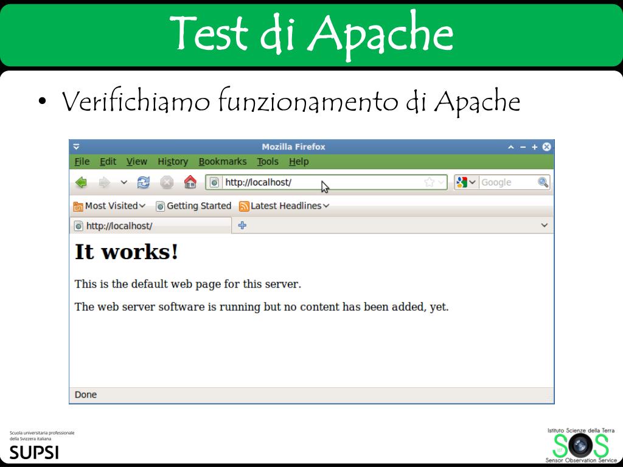Image resolution: width=623 pixels, height=467 pixels.
Task: Expand the Latest Headlines feed
Action: [x=284, y=206]
